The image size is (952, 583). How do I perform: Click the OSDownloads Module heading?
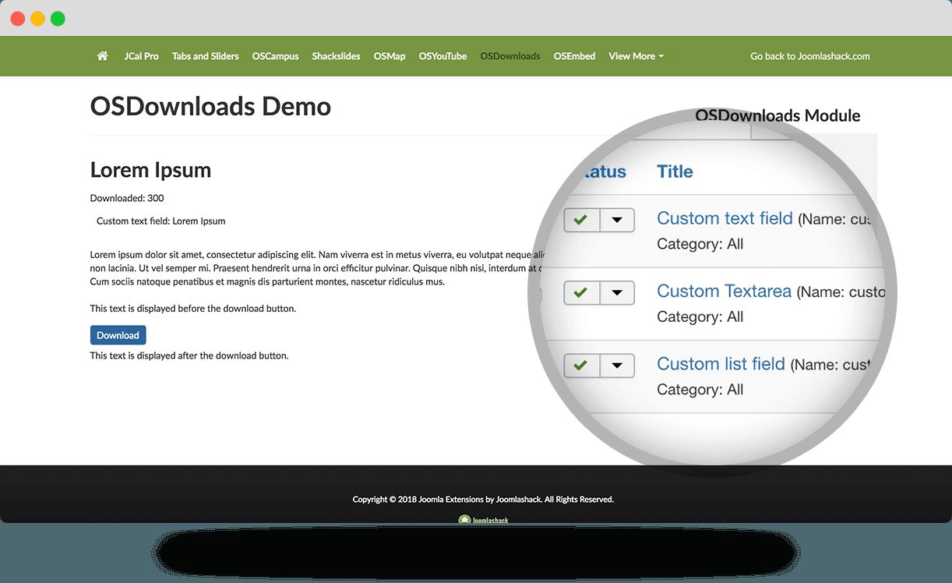coord(777,115)
